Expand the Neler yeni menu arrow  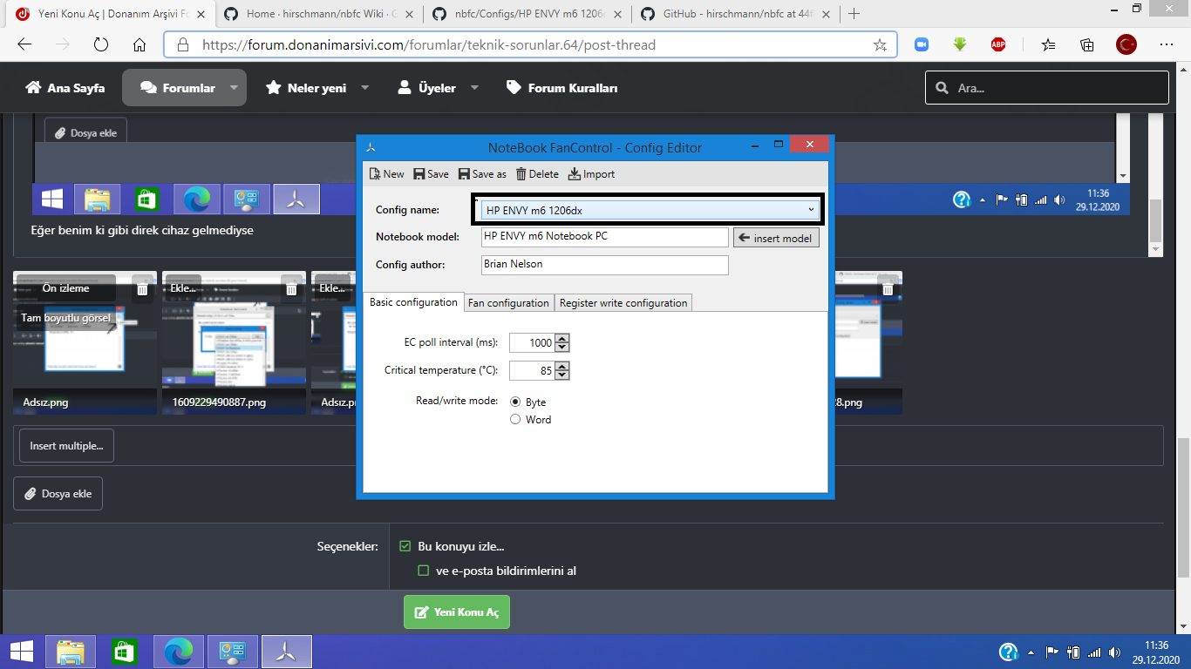(x=364, y=88)
